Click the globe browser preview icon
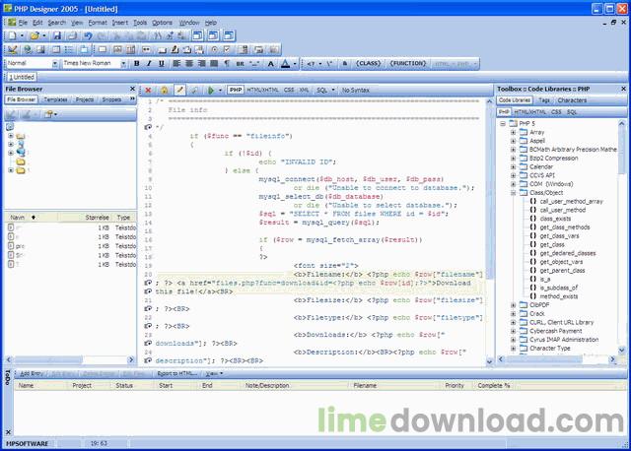 28,49
